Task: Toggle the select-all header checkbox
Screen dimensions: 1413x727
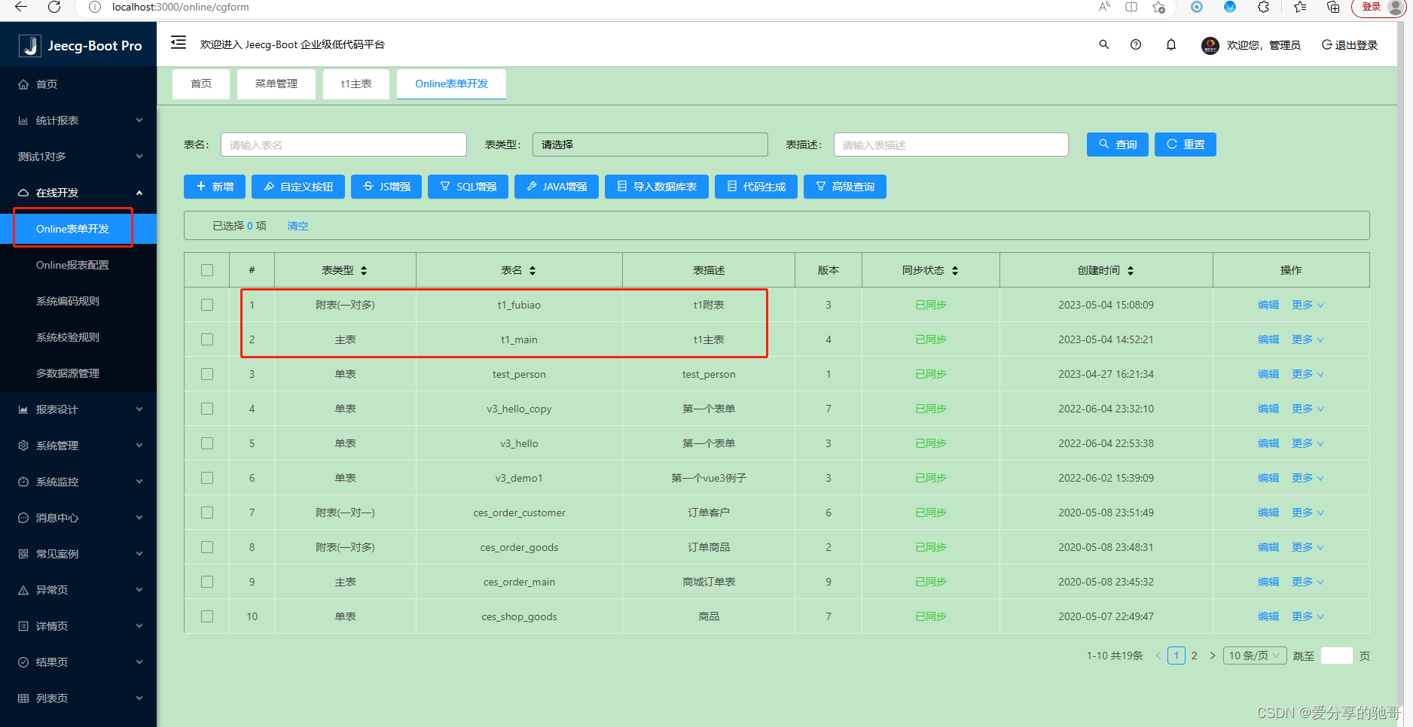Action: tap(207, 270)
